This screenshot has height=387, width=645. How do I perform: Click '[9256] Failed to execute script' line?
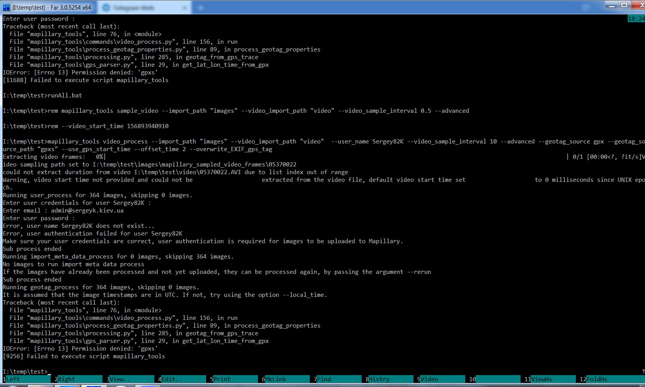84,356
